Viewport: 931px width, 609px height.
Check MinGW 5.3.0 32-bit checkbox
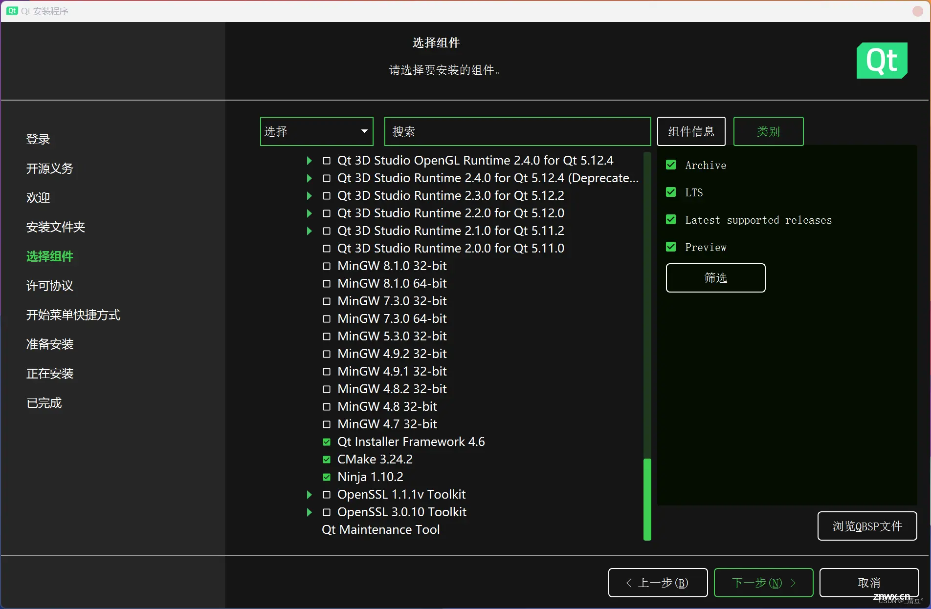327,336
